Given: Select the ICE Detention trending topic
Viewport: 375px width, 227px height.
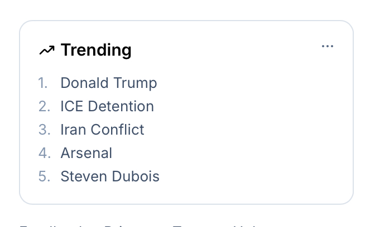Looking at the screenshot, I should pos(107,106).
